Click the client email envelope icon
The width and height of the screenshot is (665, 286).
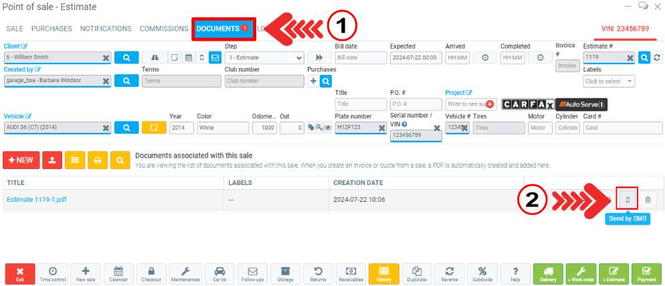pyautogui.click(x=215, y=58)
